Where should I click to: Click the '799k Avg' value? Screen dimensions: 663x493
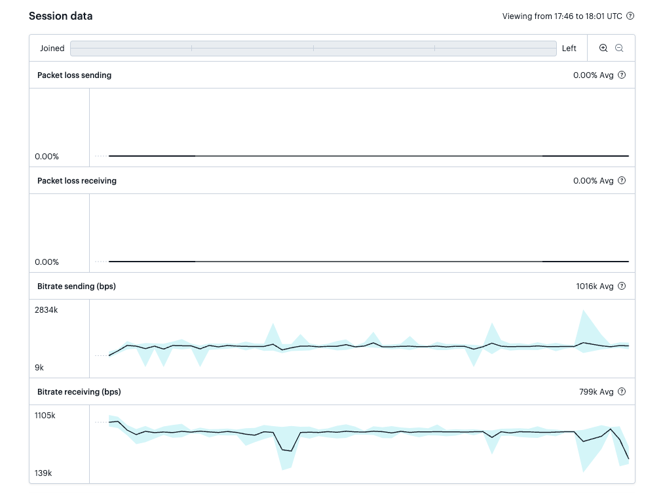click(596, 392)
